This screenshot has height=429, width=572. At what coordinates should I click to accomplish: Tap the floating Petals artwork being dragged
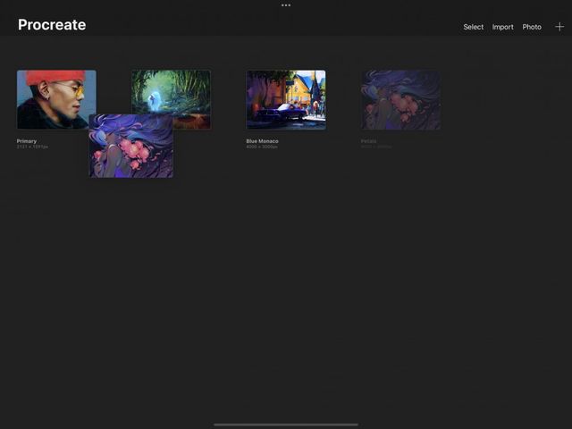click(131, 146)
